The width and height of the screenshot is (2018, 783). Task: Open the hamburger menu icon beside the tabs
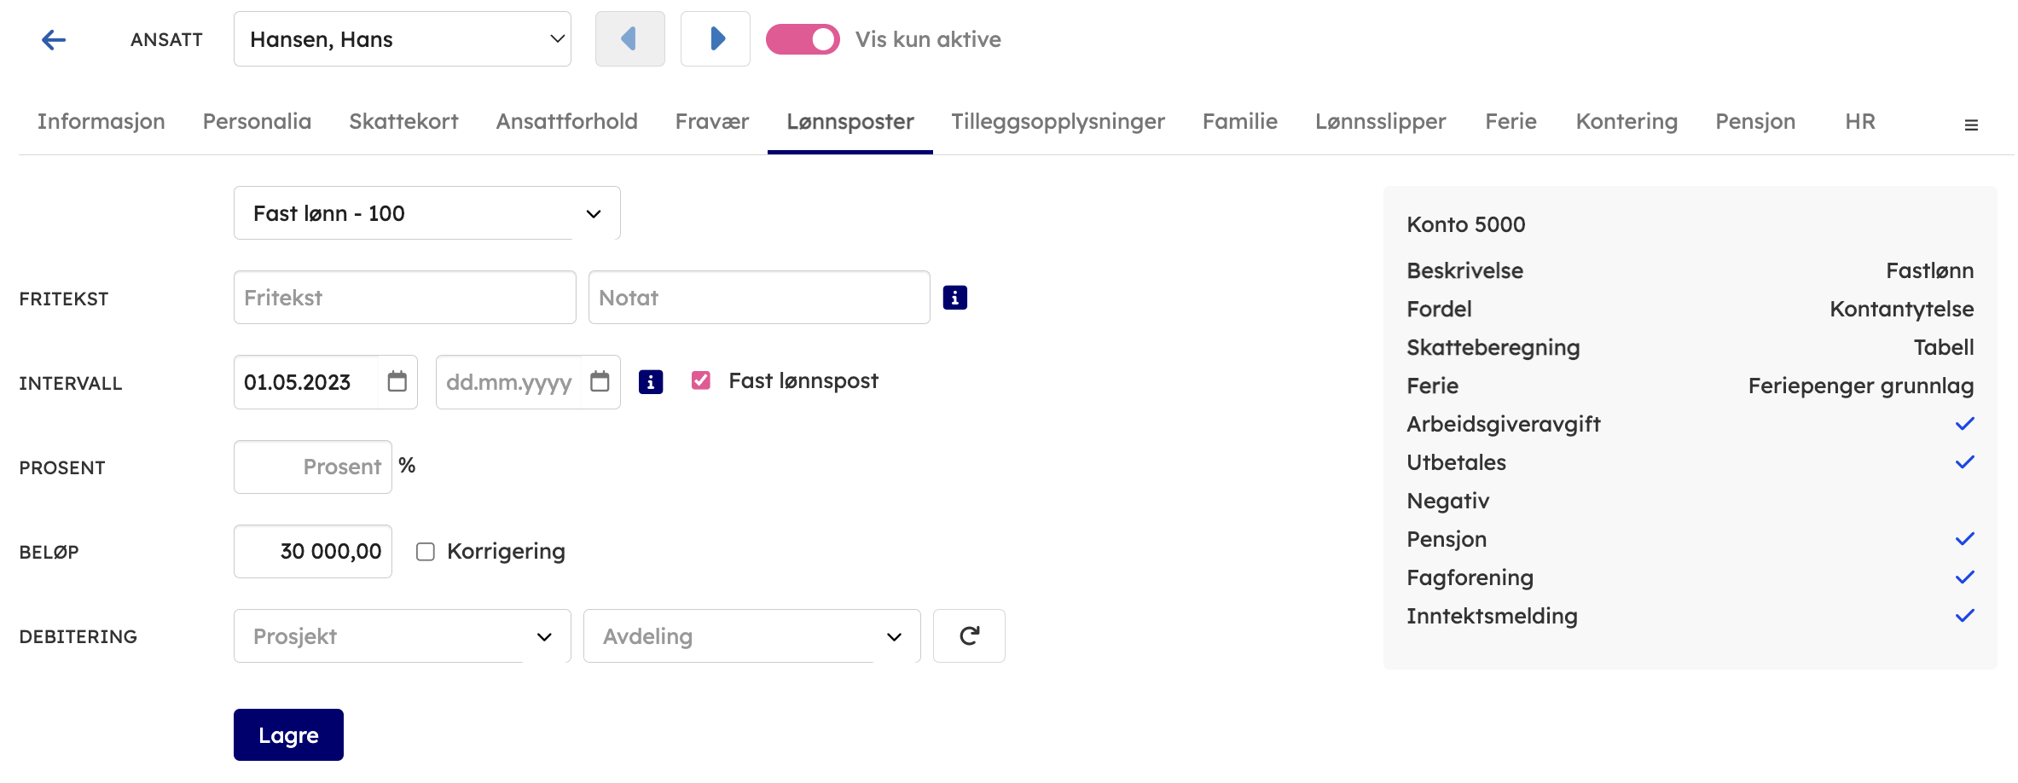point(1970,125)
